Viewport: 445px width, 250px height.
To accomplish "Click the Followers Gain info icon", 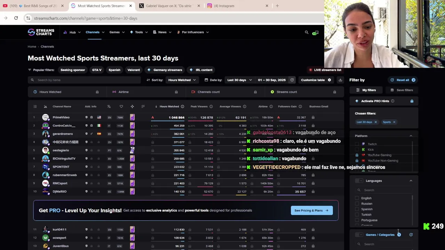I will [300, 107].
